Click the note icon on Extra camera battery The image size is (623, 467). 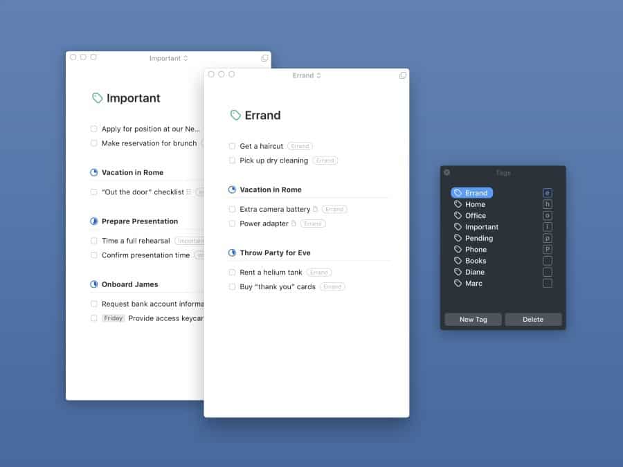[x=316, y=209]
